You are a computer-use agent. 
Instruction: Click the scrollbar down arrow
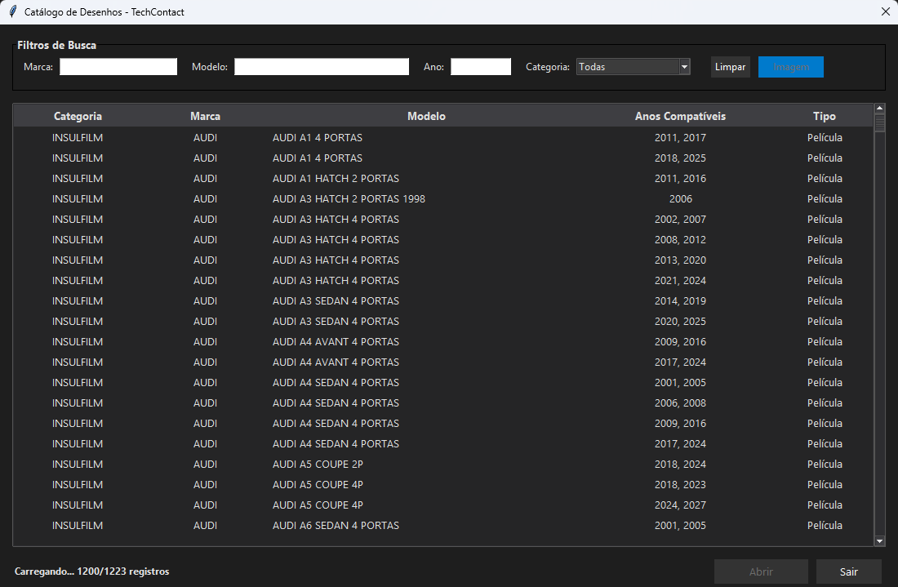[x=880, y=541]
